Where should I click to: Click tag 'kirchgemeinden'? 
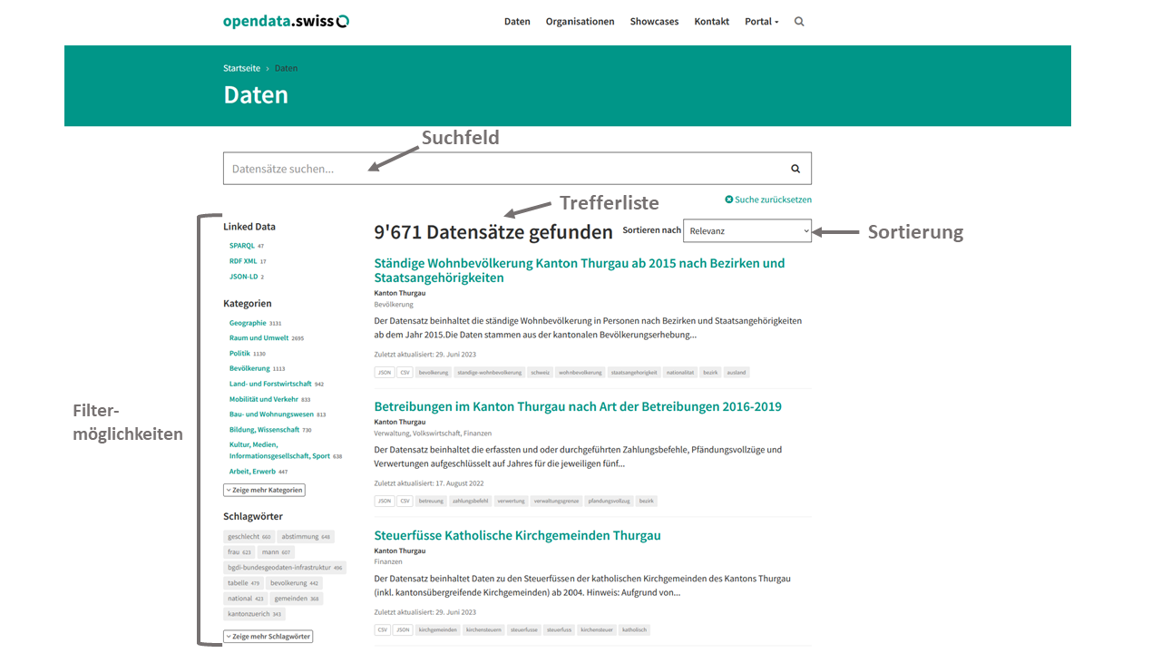pyautogui.click(x=438, y=629)
